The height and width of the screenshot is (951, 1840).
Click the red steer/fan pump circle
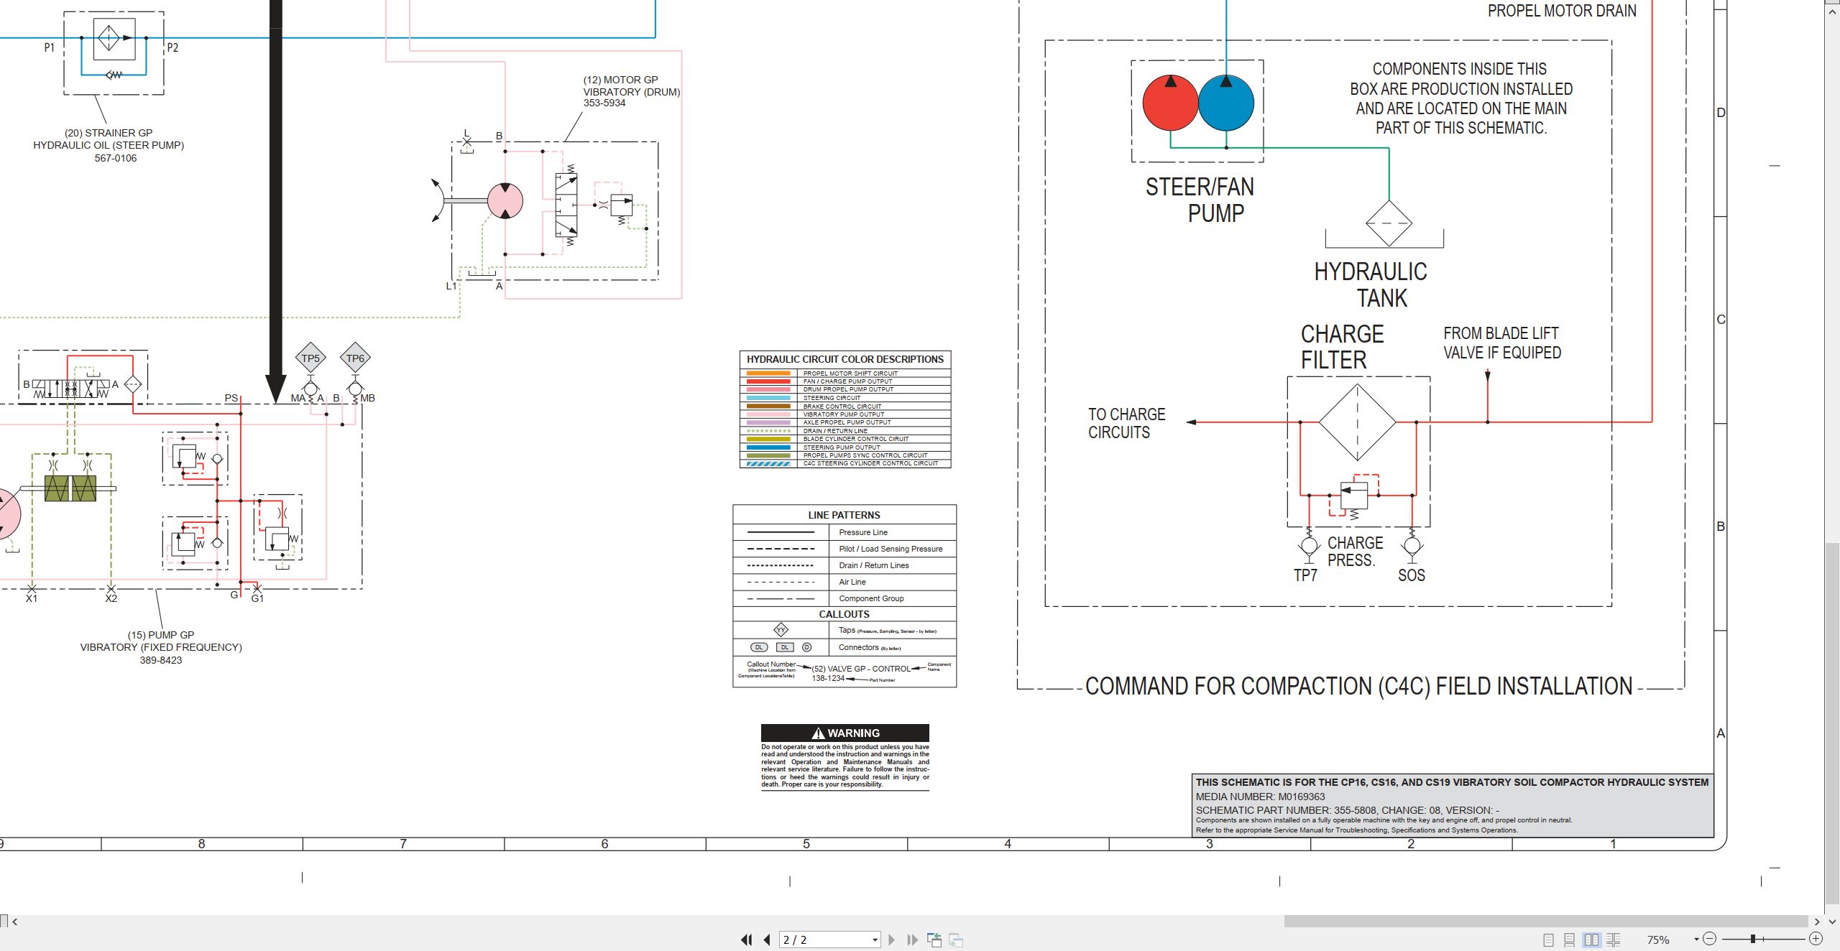pos(1170,103)
